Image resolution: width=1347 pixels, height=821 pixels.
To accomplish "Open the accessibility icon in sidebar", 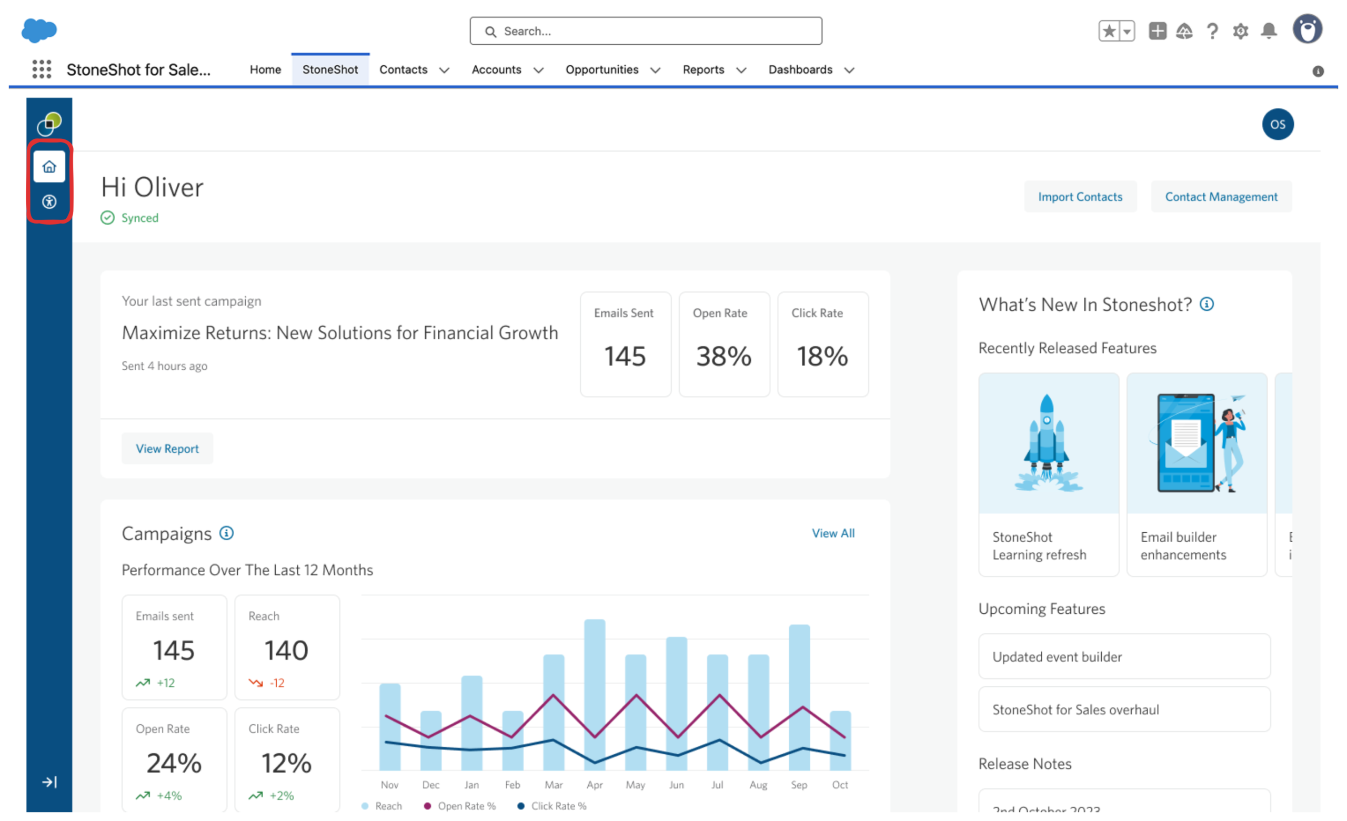I will 49,201.
